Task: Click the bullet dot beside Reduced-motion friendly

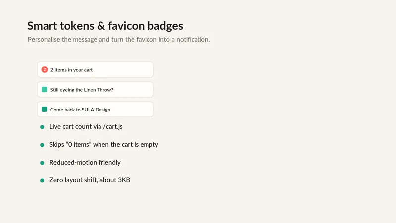Action: (42, 163)
